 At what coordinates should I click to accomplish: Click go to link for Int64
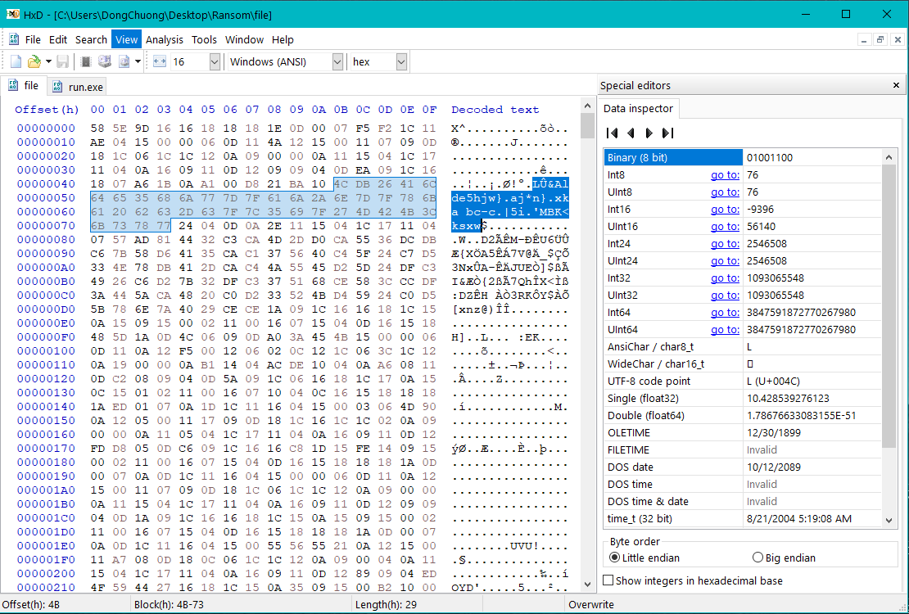click(x=725, y=313)
